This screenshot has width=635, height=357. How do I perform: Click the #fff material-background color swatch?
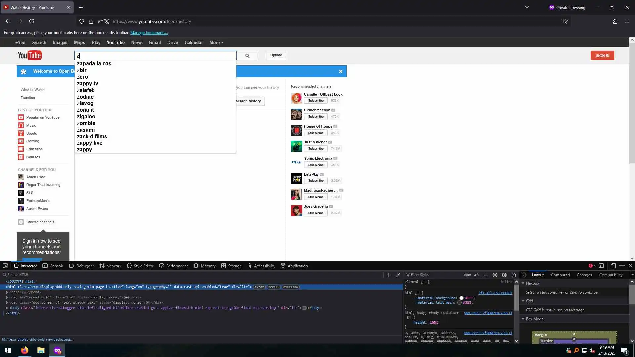pos(461,298)
